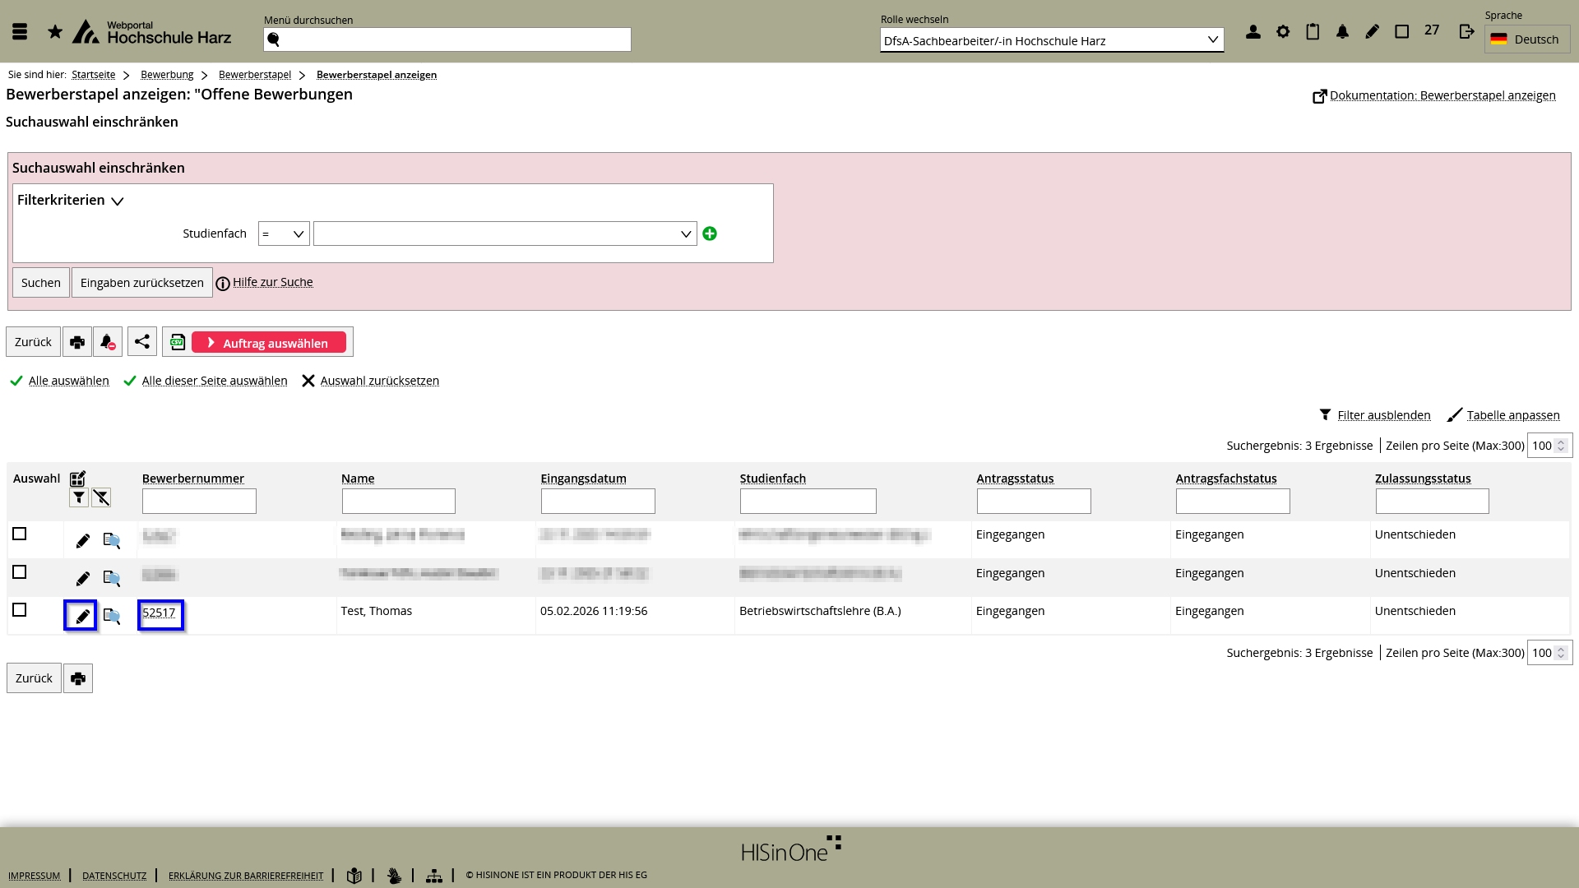1579x888 pixels.
Task: Click Alle auswählen link
Action: click(x=69, y=381)
